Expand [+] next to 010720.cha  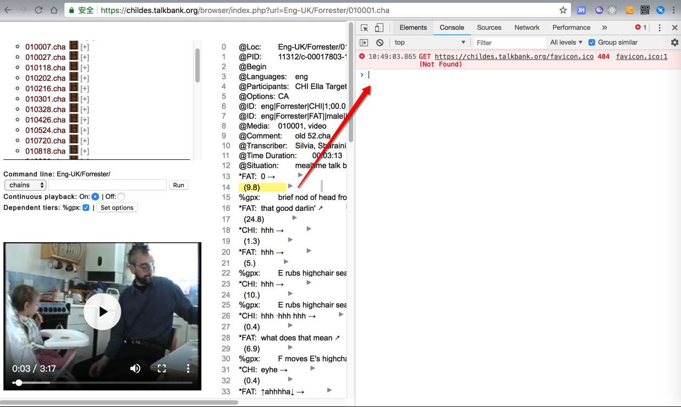pos(85,141)
